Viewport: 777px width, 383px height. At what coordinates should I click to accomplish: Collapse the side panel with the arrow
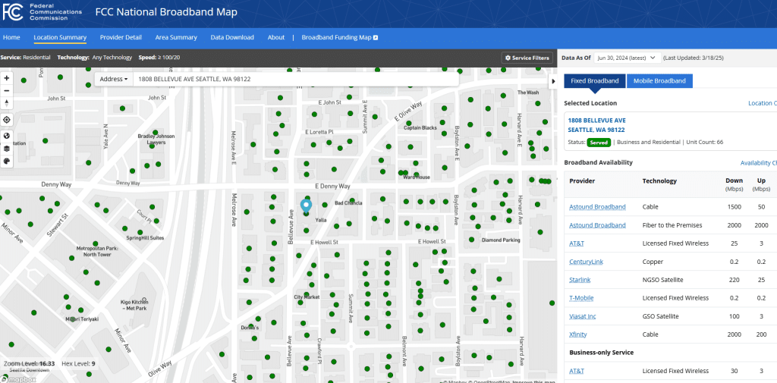point(553,81)
